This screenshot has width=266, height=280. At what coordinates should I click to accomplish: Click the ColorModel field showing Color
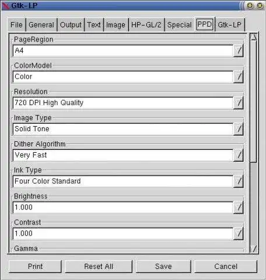pos(123,77)
